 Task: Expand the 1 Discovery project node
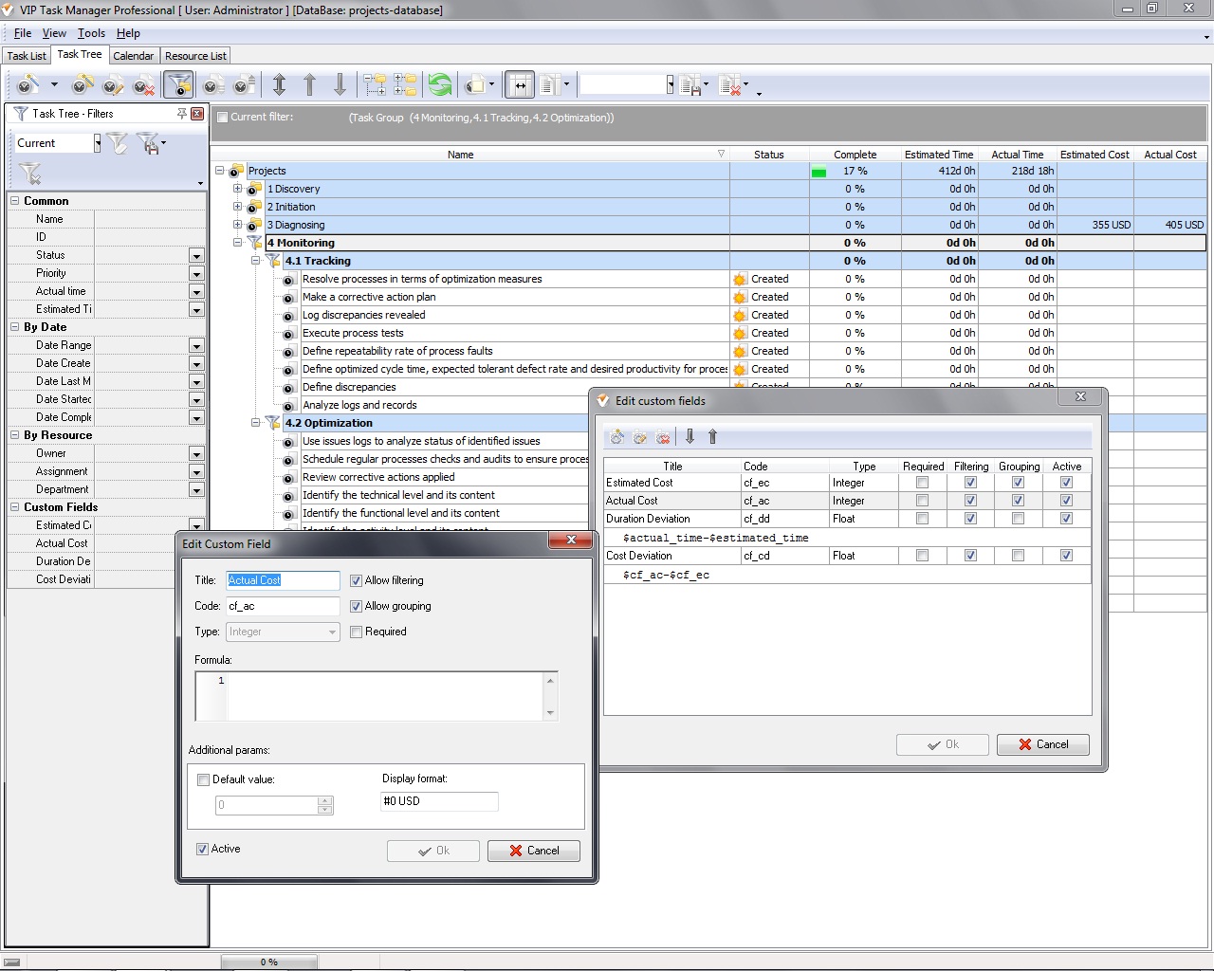click(x=237, y=189)
